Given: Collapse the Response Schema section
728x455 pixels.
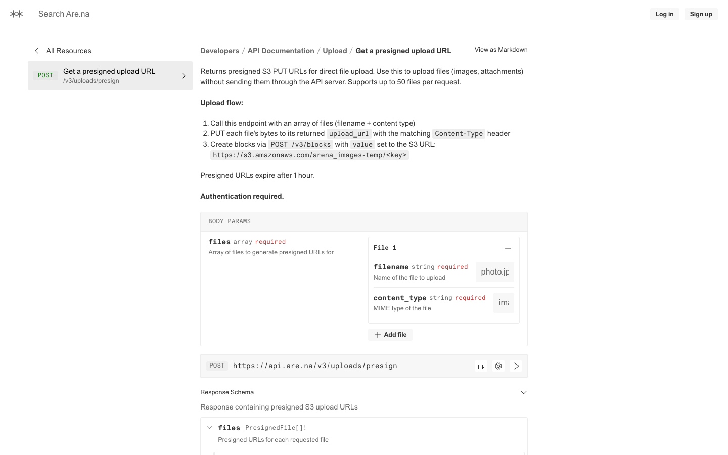Looking at the screenshot, I should (x=524, y=392).
